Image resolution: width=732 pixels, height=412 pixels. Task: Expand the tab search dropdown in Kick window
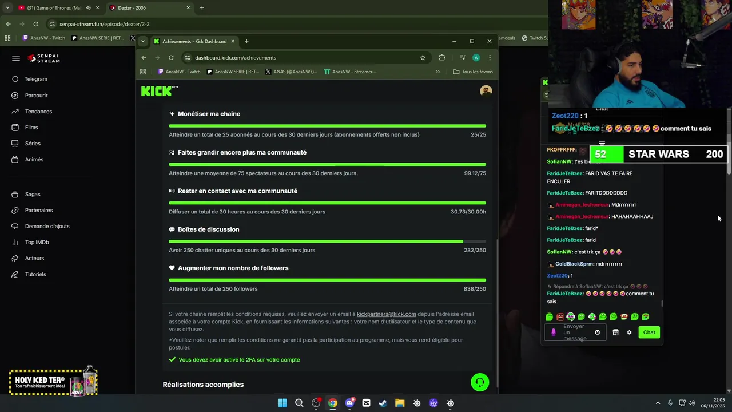click(x=143, y=41)
